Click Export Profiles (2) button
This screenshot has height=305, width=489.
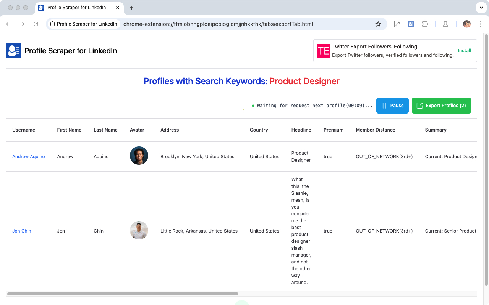click(x=441, y=106)
